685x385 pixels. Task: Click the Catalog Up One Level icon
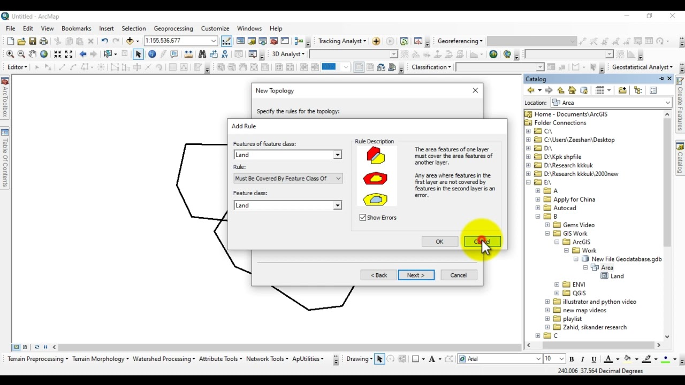pyautogui.click(x=560, y=90)
